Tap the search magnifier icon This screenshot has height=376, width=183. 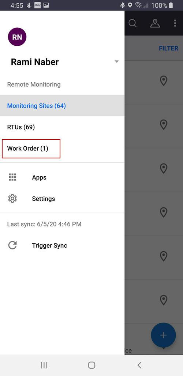point(132,23)
